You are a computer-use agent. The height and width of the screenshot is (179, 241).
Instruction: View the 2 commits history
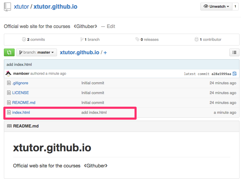tap(36, 39)
